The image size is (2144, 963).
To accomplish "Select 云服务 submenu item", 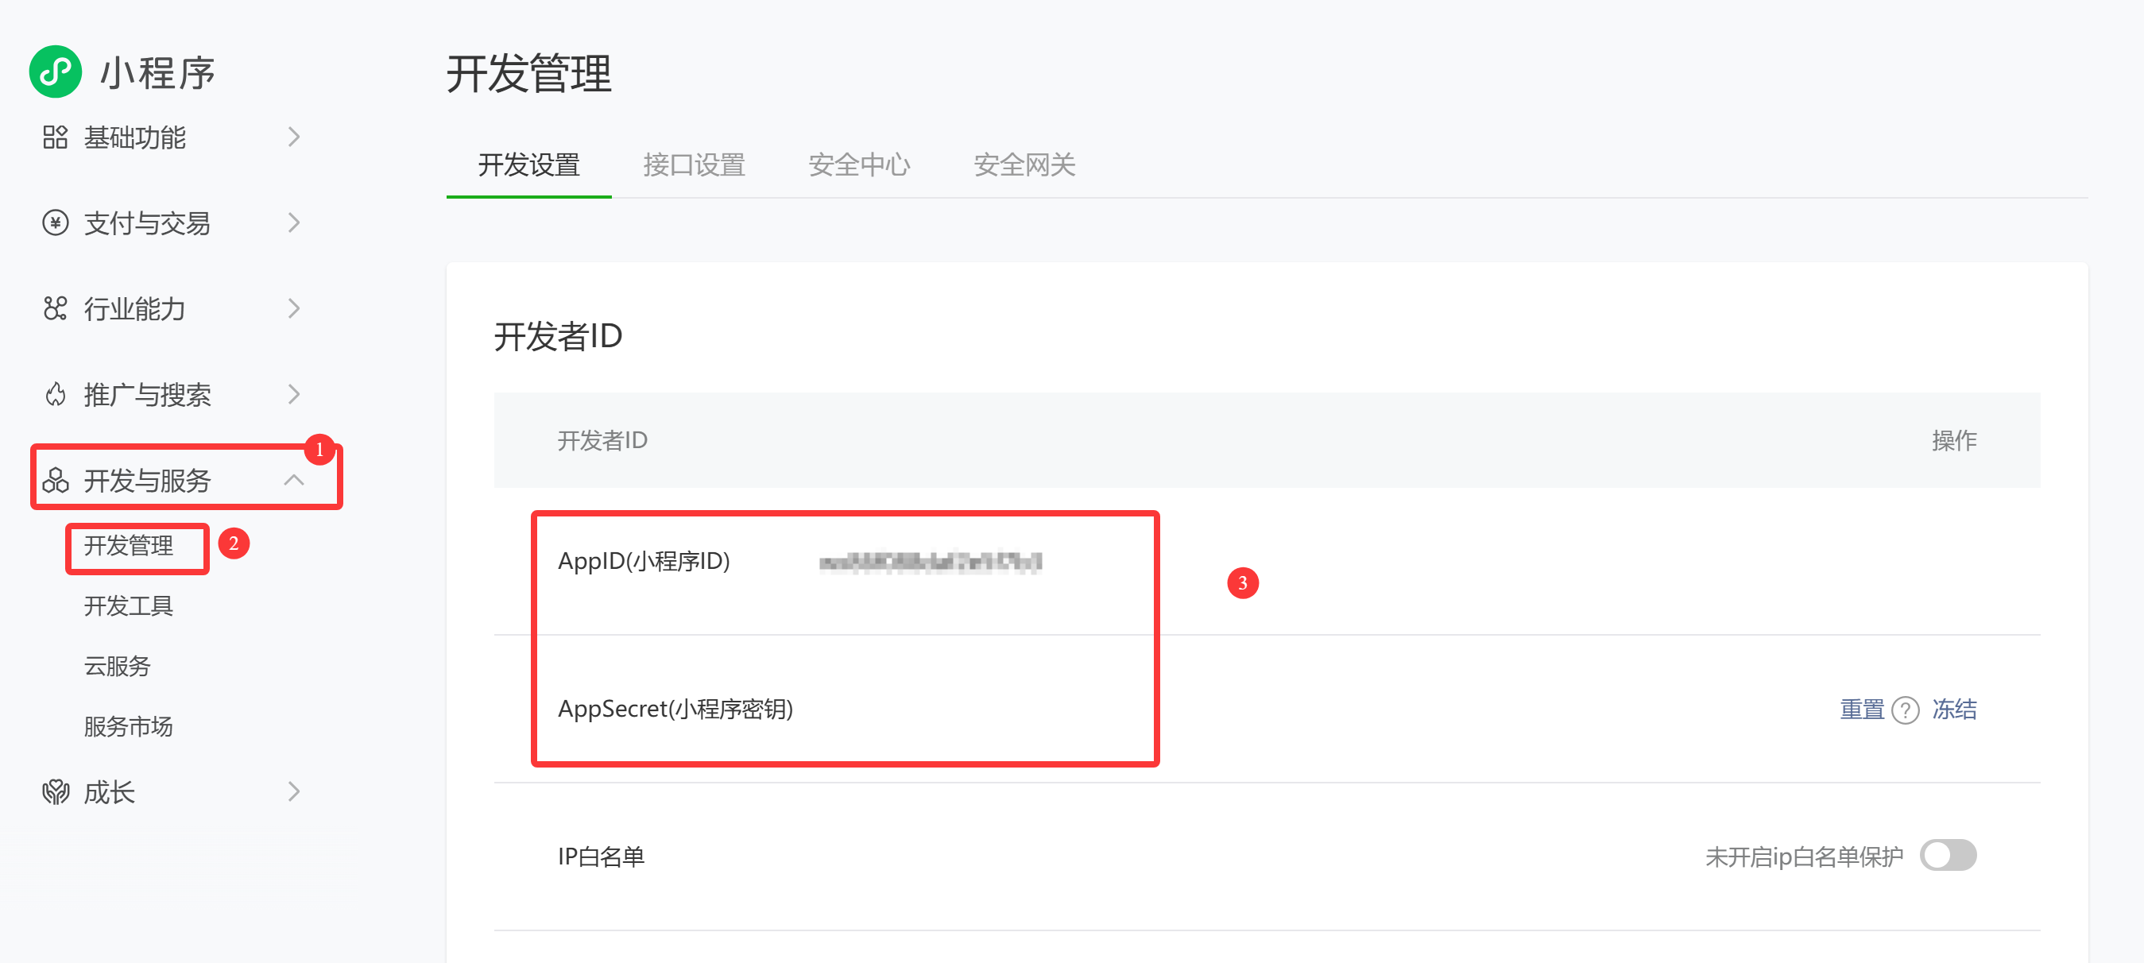I will coord(118,666).
